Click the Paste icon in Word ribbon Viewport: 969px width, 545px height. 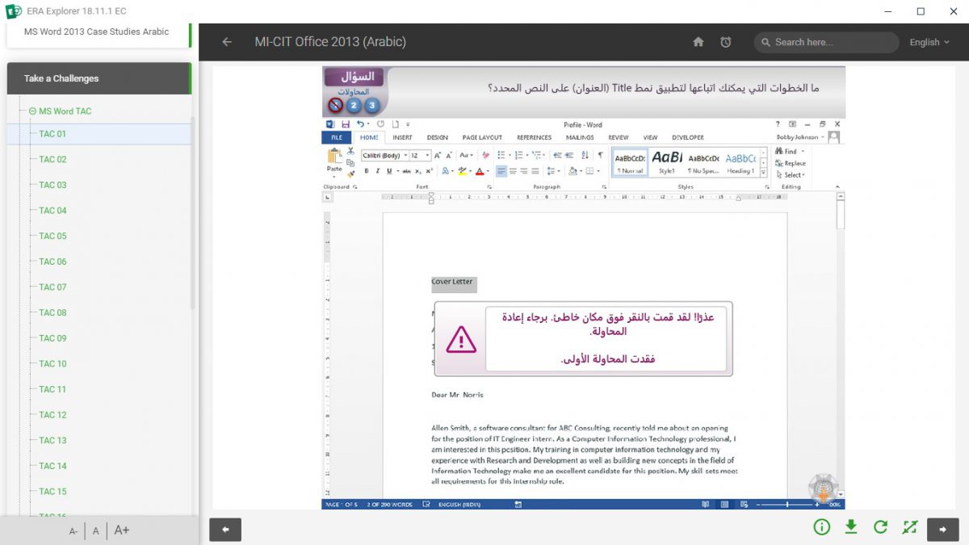334,157
